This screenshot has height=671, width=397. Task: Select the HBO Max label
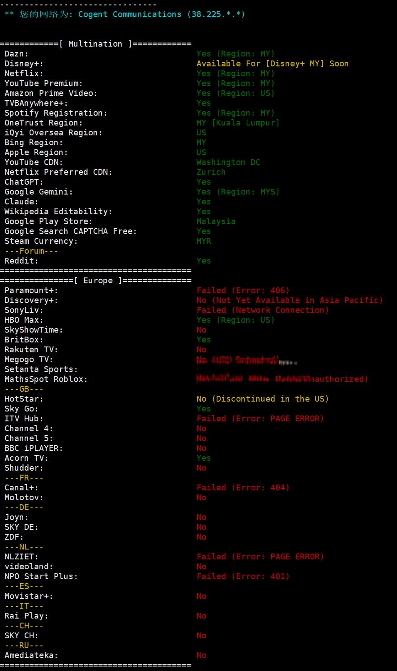[x=24, y=320]
